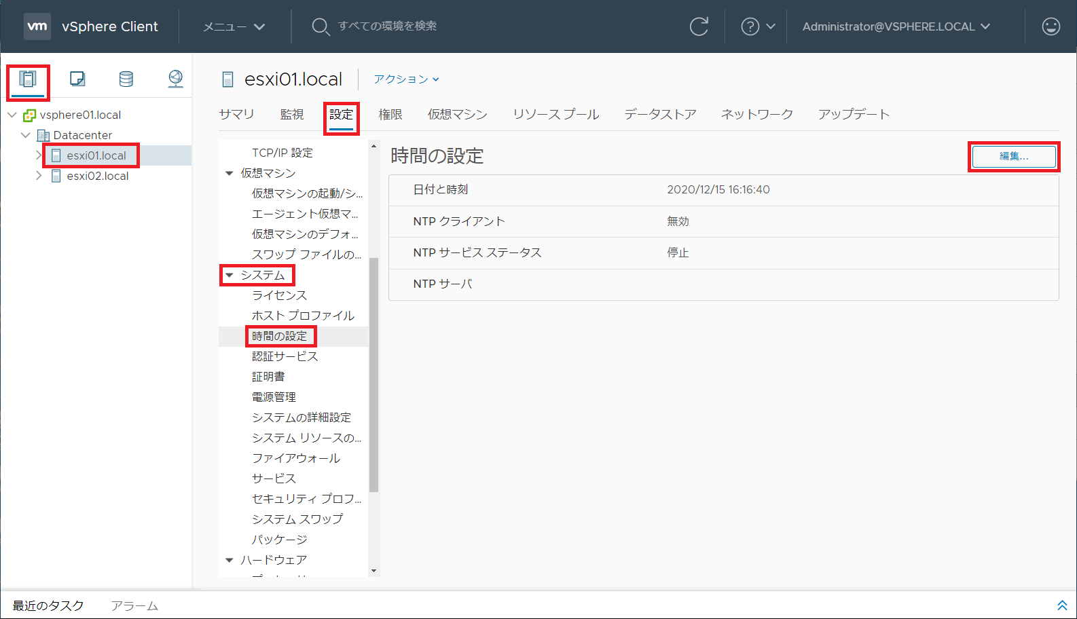Screen dimensions: 1077x619
Task: Open the Storage view icon
Action: coord(126,79)
